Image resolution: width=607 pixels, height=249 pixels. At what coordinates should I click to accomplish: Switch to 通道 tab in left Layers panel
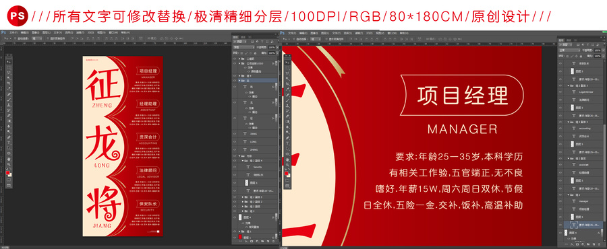click(x=243, y=37)
